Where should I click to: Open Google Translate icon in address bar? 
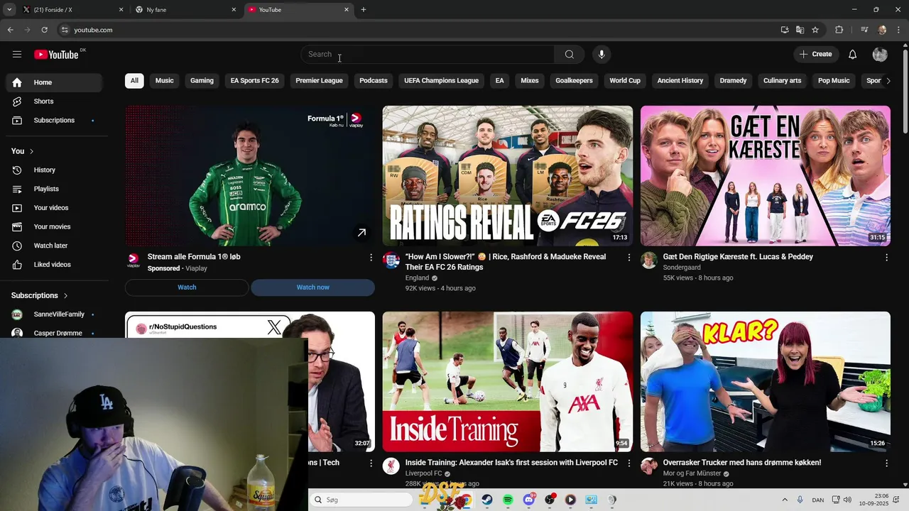tap(800, 30)
